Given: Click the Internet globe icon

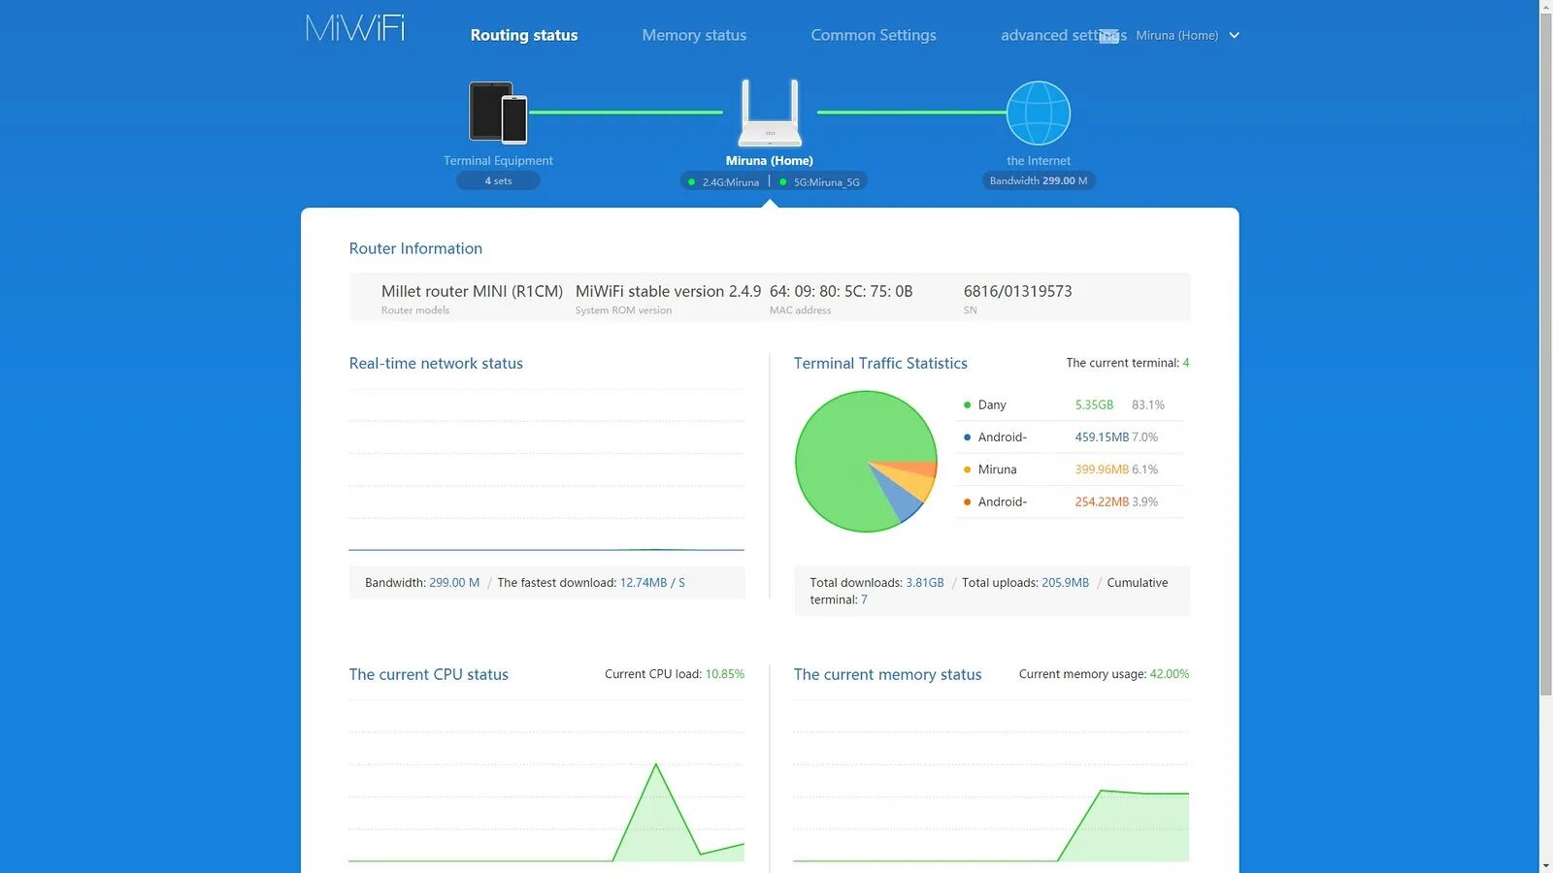Looking at the screenshot, I should pos(1039,113).
